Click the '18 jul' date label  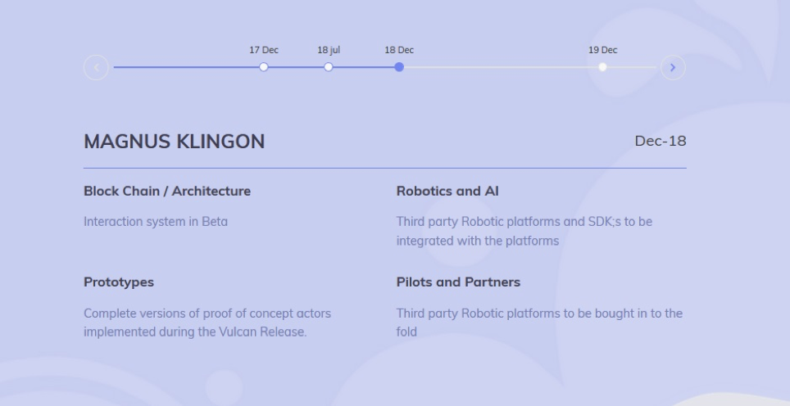(x=329, y=50)
